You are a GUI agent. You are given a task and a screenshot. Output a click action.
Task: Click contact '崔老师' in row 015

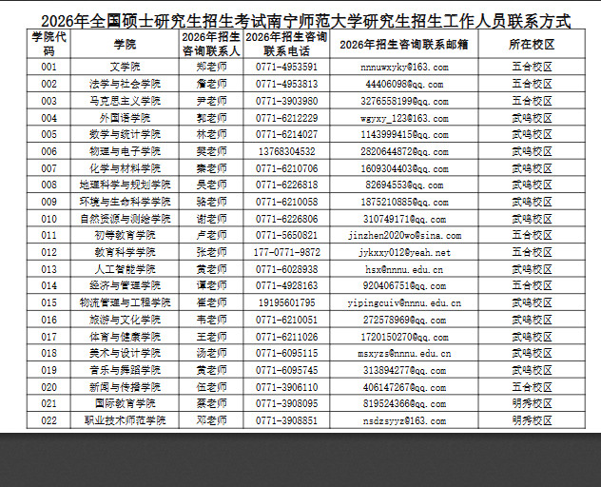tap(211, 302)
